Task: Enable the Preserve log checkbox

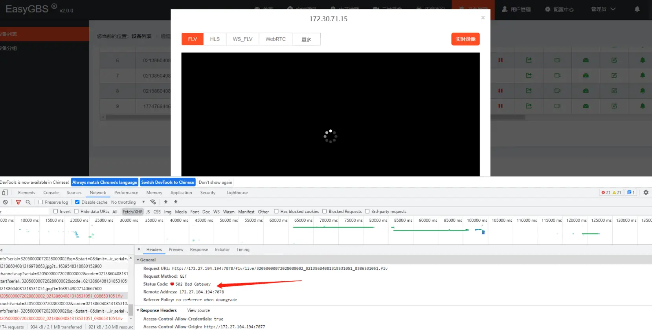Action: pyautogui.click(x=41, y=202)
